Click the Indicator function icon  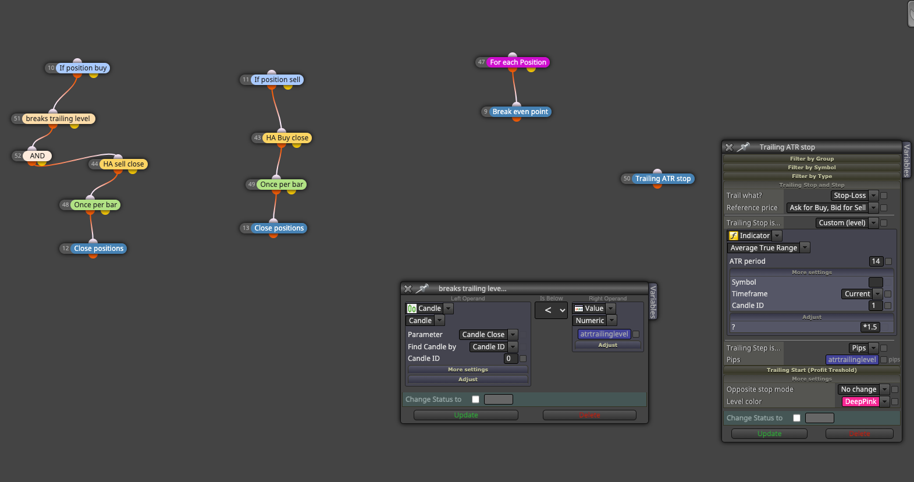(734, 236)
